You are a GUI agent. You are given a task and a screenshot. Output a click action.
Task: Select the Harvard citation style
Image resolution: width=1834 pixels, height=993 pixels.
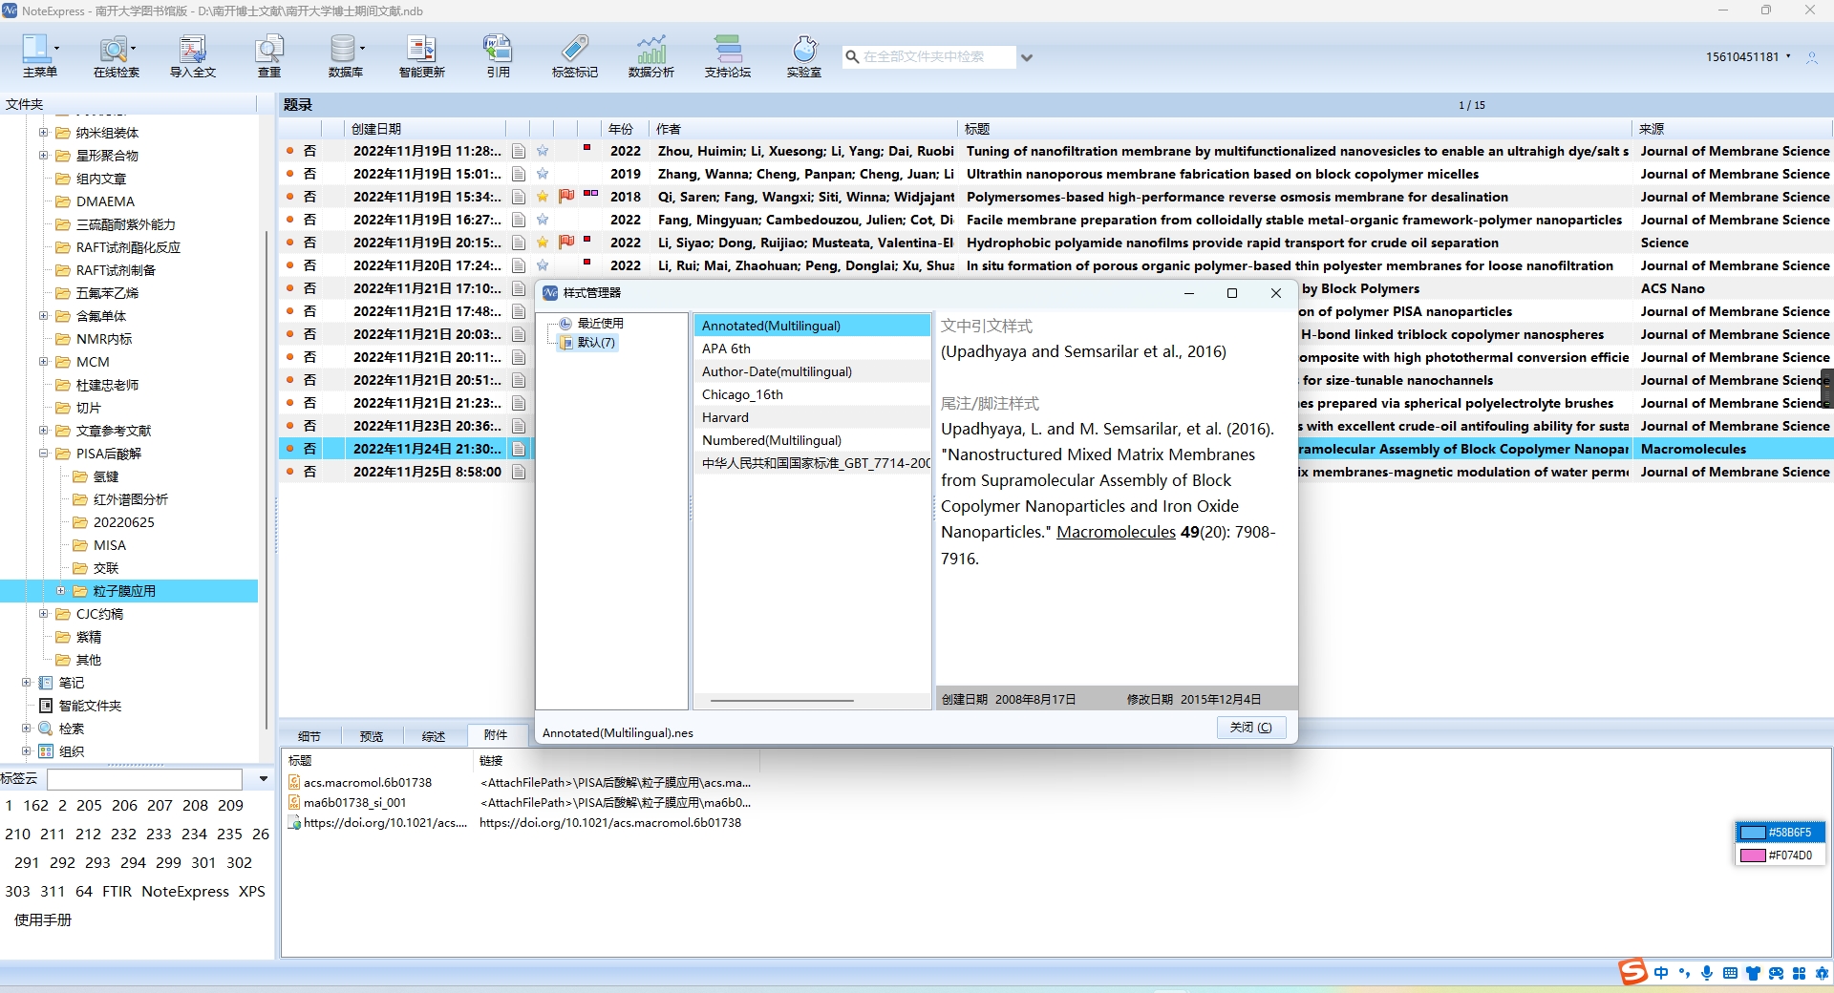[x=812, y=417]
